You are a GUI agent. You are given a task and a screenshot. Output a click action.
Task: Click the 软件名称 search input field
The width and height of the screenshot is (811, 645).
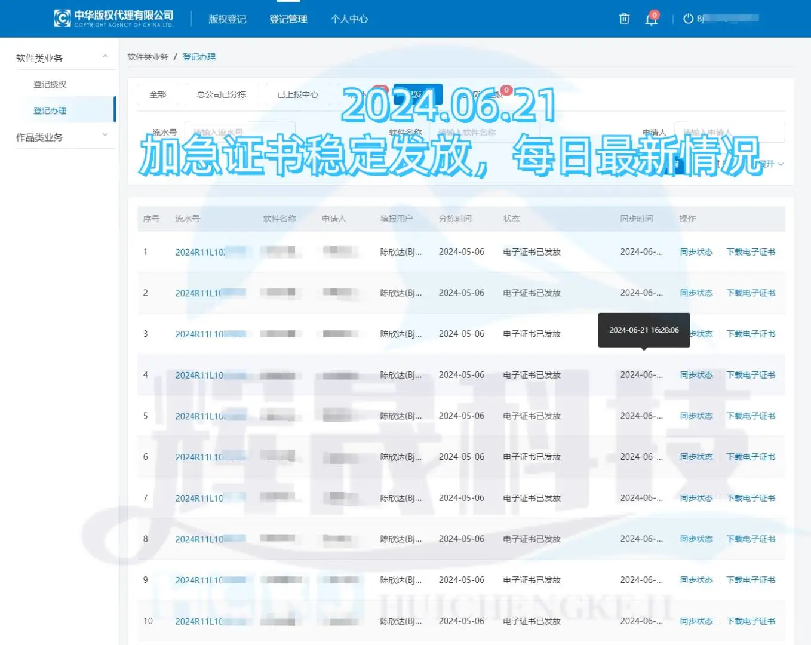coord(484,132)
